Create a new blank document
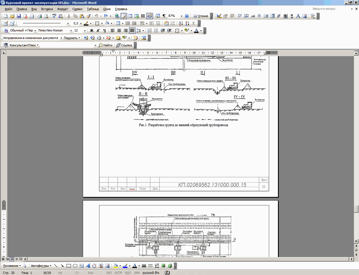359x275 pixels. point(6,16)
